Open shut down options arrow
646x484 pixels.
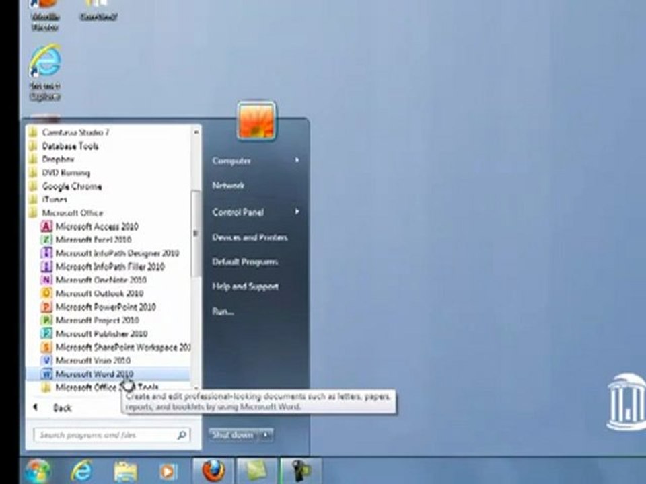(266, 435)
